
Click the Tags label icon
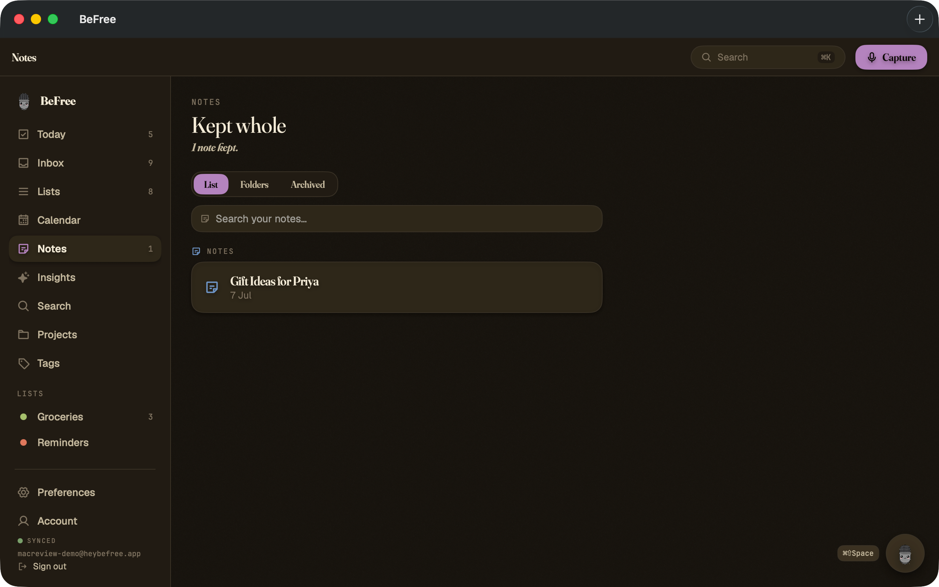[x=24, y=364]
